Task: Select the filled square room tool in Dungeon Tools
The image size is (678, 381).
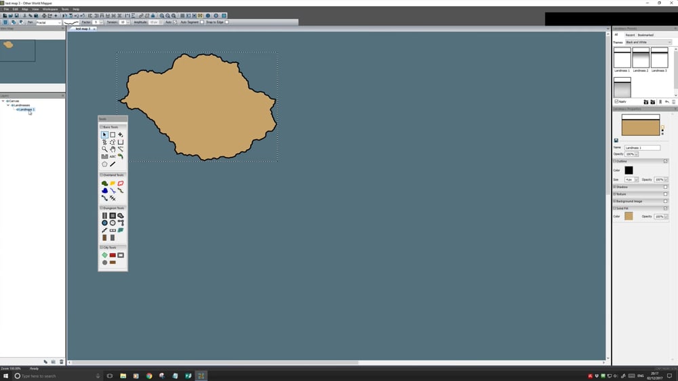Action: [113, 216]
